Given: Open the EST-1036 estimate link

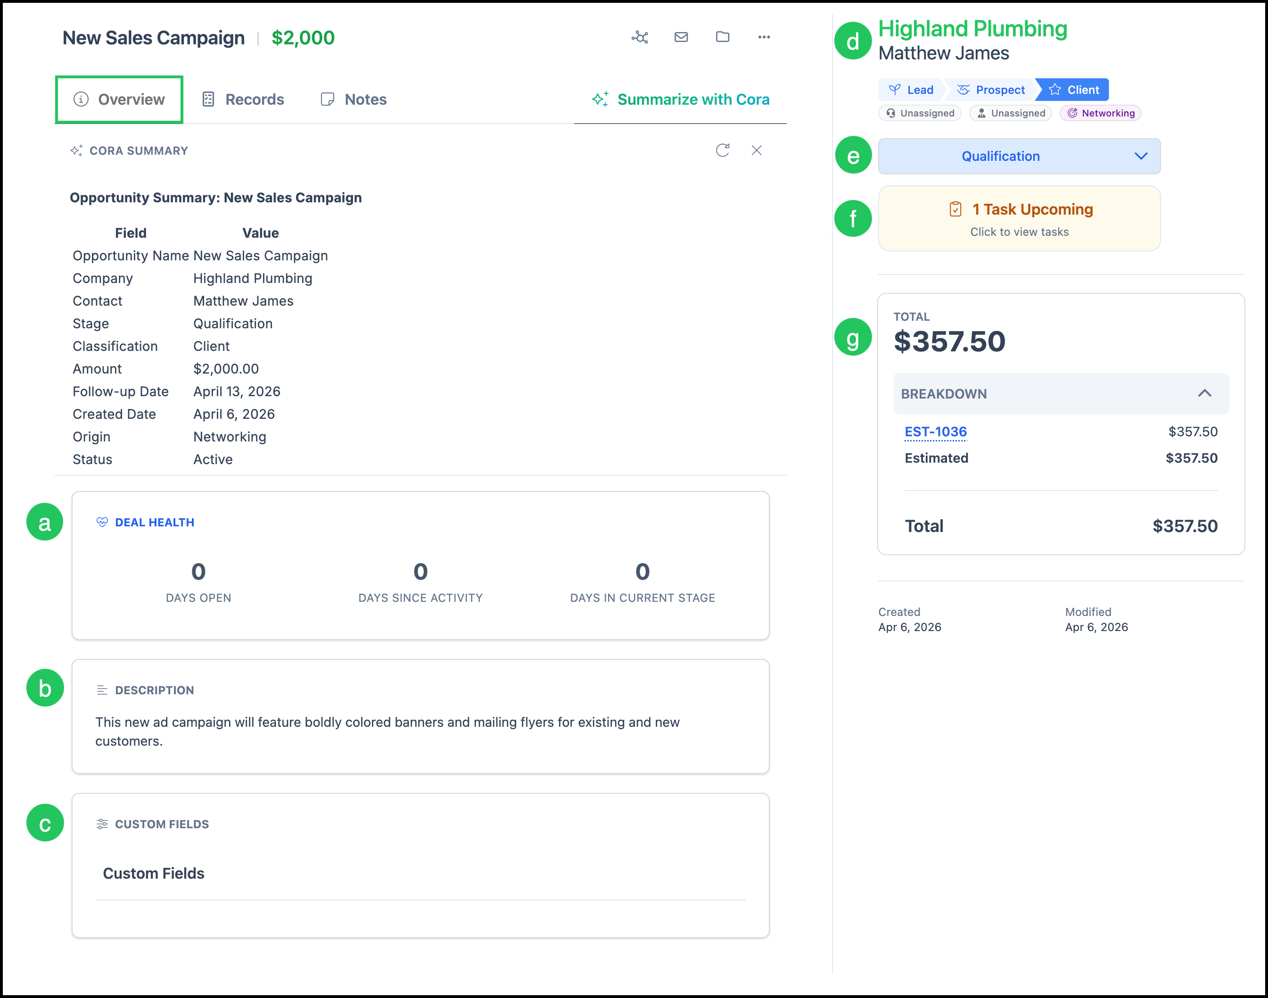Looking at the screenshot, I should click(x=936, y=432).
